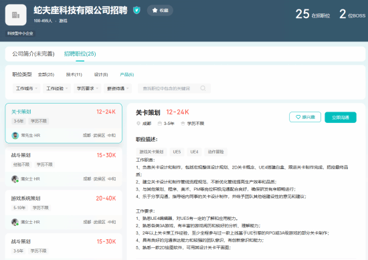Click the star favorite company button
The width and height of the screenshot is (368, 260).
160,10
